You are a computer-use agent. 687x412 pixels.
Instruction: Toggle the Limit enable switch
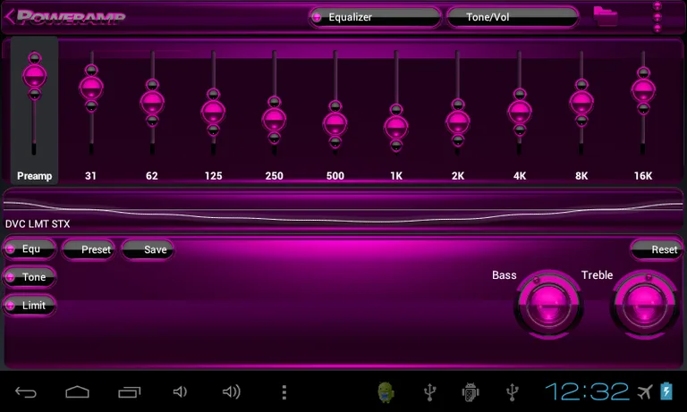(x=30, y=305)
